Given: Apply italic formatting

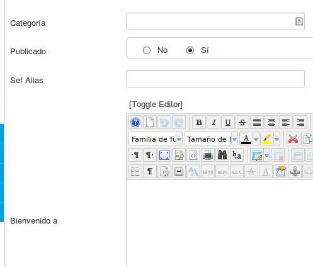Looking at the screenshot, I should (x=213, y=122).
